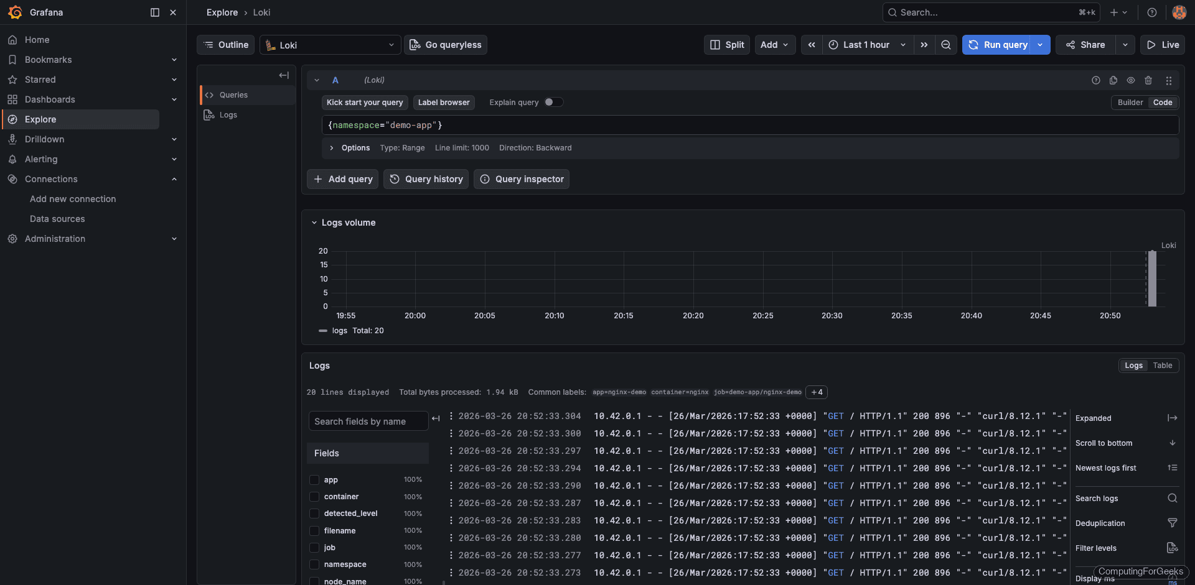Switch query editor to Builder mode
This screenshot has width=1195, height=585.
[x=1129, y=102]
